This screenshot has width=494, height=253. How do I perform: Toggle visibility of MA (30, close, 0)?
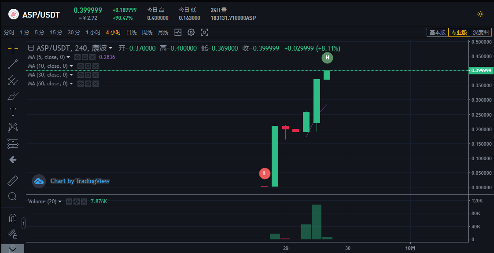(x=80, y=75)
